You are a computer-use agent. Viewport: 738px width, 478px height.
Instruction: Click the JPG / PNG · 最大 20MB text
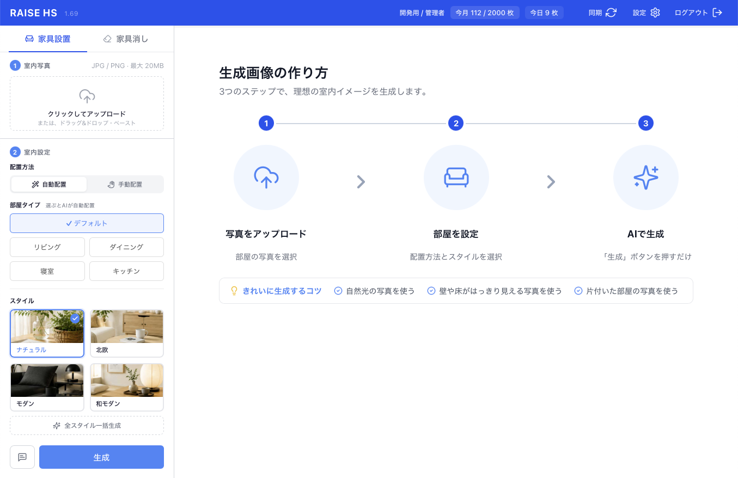coord(127,66)
